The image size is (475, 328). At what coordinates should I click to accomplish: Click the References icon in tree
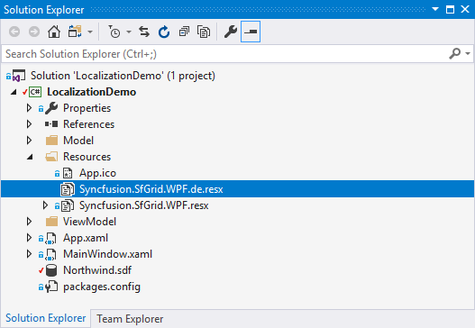click(51, 123)
